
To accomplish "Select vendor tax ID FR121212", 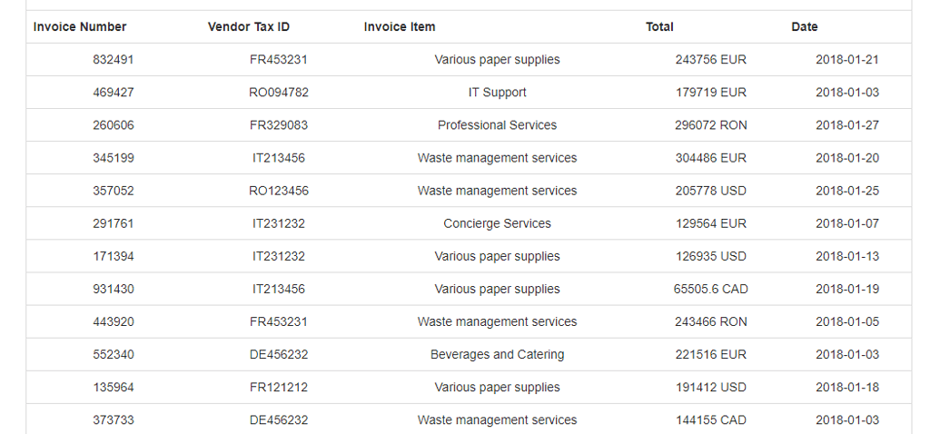I will [x=279, y=387].
